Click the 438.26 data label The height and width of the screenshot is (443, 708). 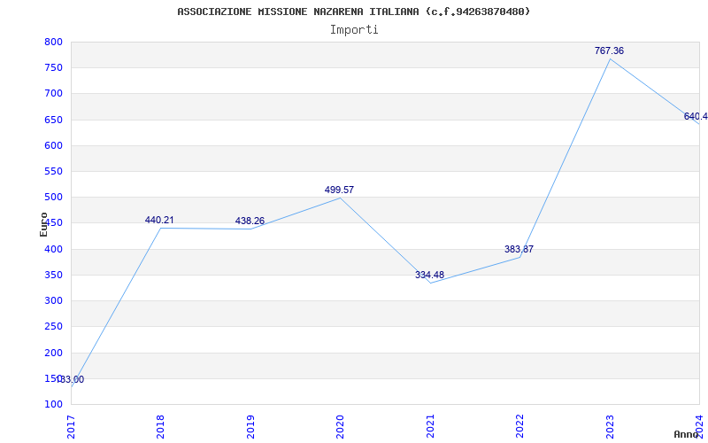coord(250,221)
